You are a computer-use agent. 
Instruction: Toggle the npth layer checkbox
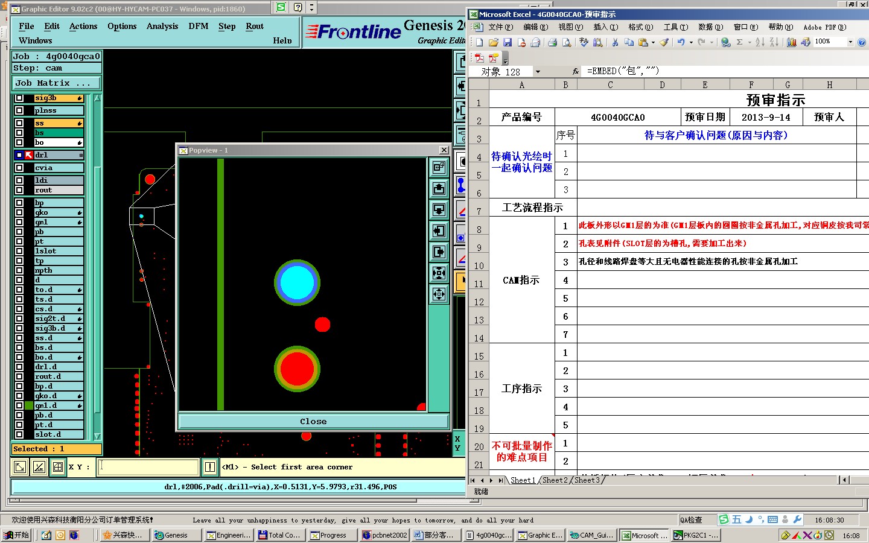[19, 270]
